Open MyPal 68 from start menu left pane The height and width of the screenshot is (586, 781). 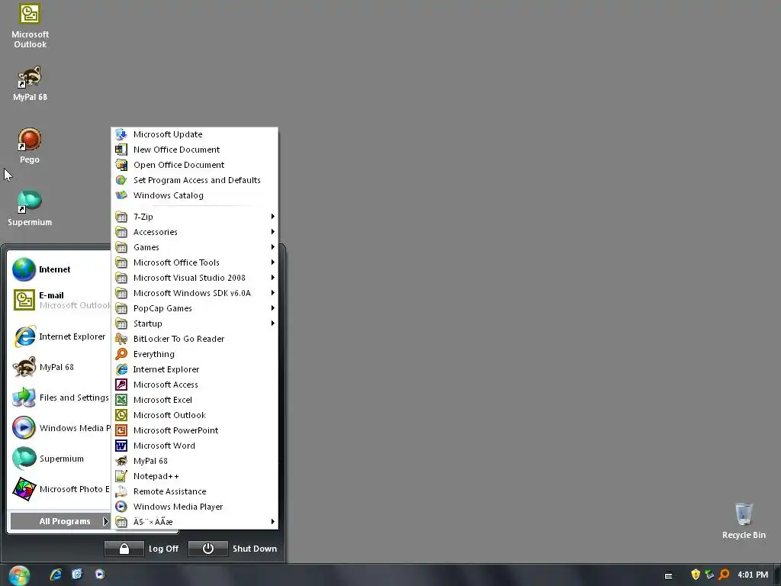click(59, 367)
